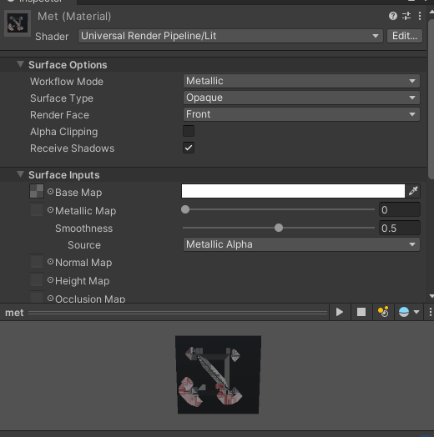This screenshot has height=437, width=434.
Task: Click the Smoothness slider handle
Action: (279, 228)
